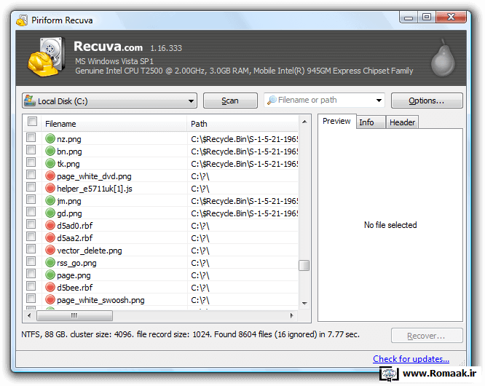Click the Recuva hard hat drive logo

(47, 57)
